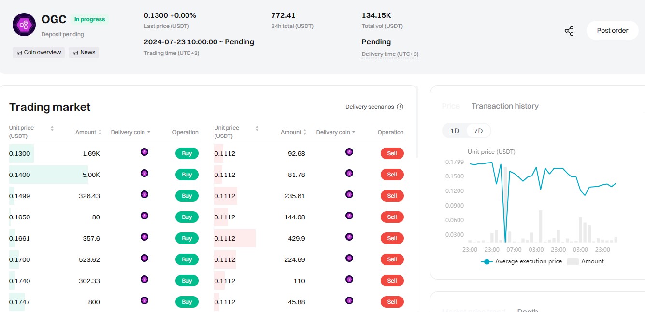Screen dimensions: 645x312
Task: Switch chart range to 7D
Action: click(x=478, y=131)
